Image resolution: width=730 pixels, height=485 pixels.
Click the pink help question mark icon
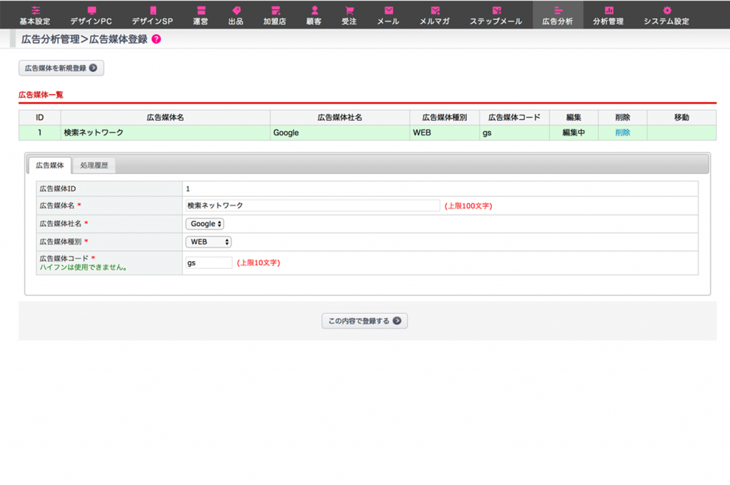[x=156, y=39]
